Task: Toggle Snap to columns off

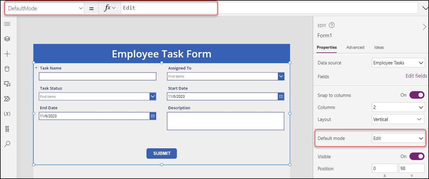Action: click(417, 95)
